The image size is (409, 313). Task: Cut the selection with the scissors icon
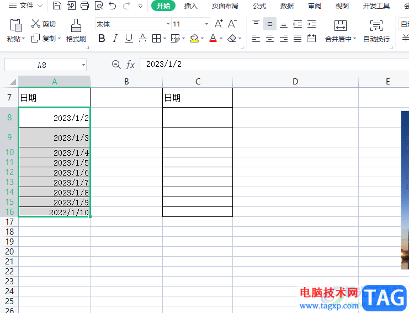(35, 24)
